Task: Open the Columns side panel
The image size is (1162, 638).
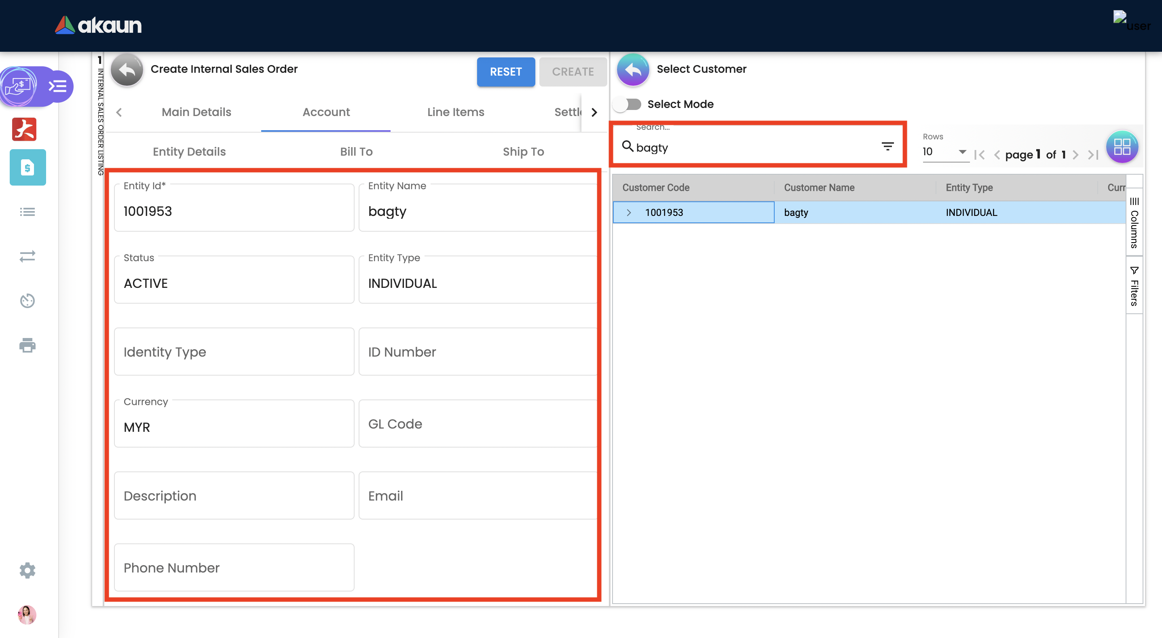Action: [1134, 223]
